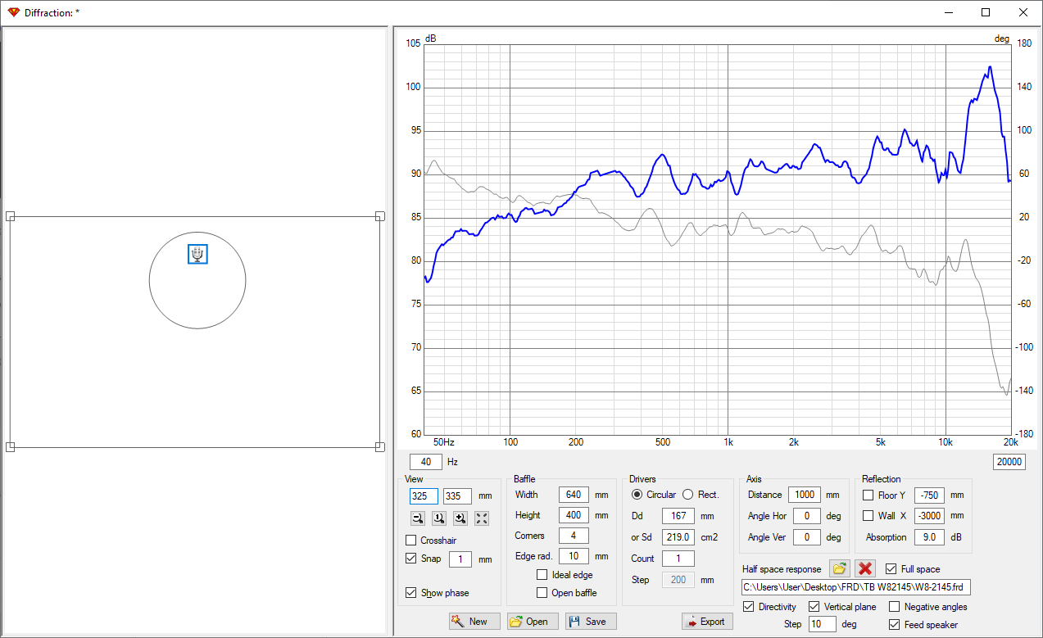
Task: Toggle the Show phase checkbox
Action: 411,593
